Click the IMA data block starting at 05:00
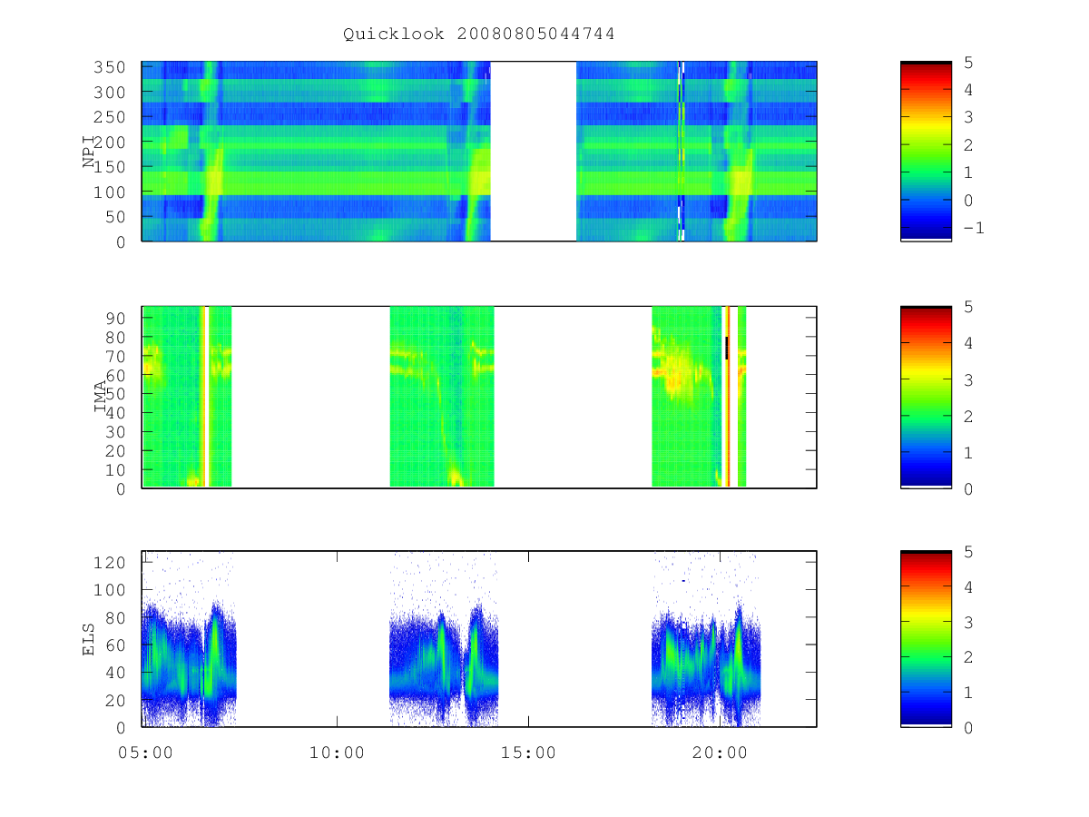This screenshot has width=1089, height=817. click(x=187, y=397)
